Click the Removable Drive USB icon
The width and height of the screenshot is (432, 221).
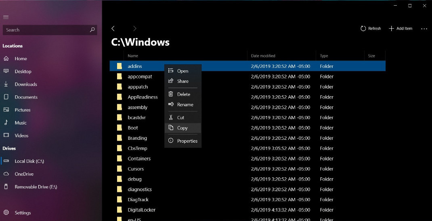click(6, 187)
